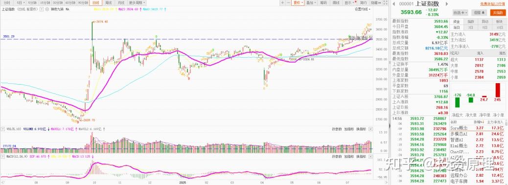Close the VOL indicator panel
Image resolution: width=508 pixels, height=185 pixels.
click(x=370, y=129)
